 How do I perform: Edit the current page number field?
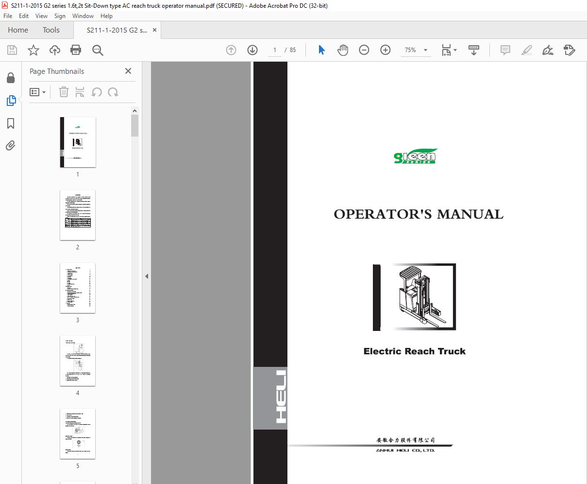coord(275,50)
